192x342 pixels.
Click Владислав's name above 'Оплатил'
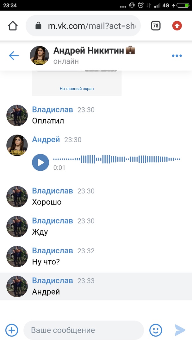click(x=53, y=110)
